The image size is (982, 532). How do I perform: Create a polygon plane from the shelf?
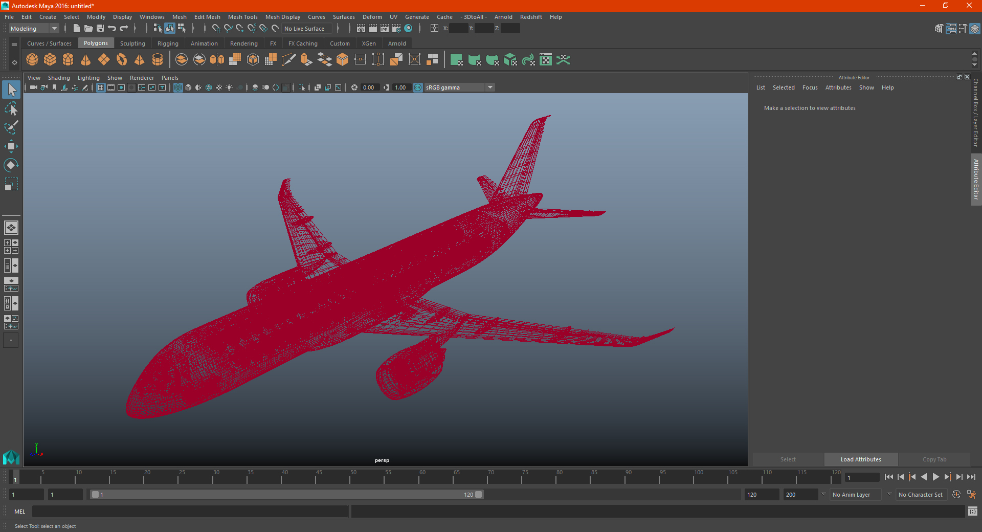pos(104,60)
